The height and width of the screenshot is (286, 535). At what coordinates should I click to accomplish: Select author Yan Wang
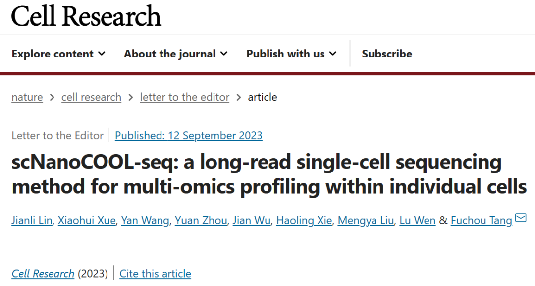tap(145, 220)
